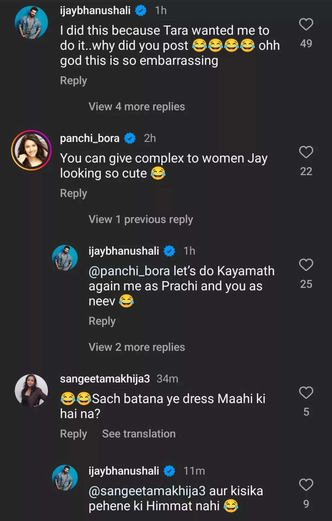Screen dimensions: 332x521
Task: Reply to sangeetamakhija3's comment
Action: [73, 434]
